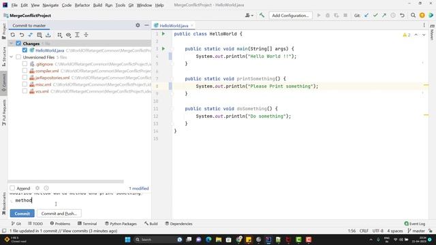Click the Build Project hammer icon
This screenshot has height=245, width=436.
pyautogui.click(x=262, y=16)
